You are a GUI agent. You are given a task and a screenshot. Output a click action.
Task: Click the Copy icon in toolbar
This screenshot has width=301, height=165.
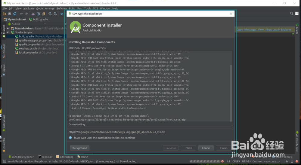pyautogui.click(x=38, y=14)
